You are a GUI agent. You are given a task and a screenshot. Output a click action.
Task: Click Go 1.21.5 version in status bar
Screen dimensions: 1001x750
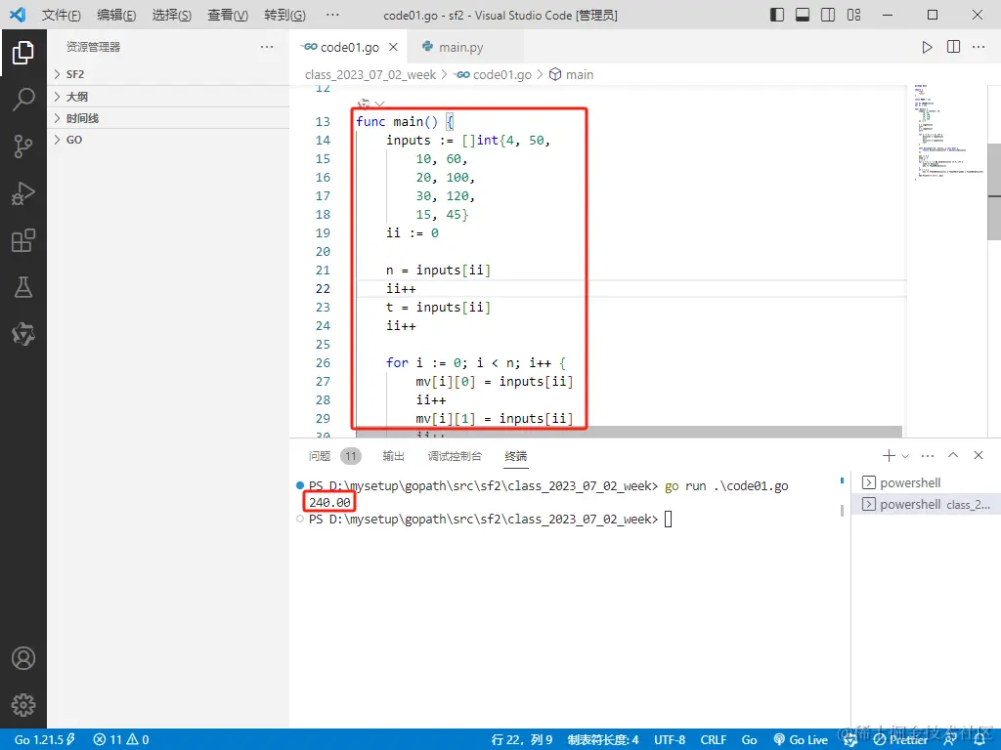pos(45,739)
